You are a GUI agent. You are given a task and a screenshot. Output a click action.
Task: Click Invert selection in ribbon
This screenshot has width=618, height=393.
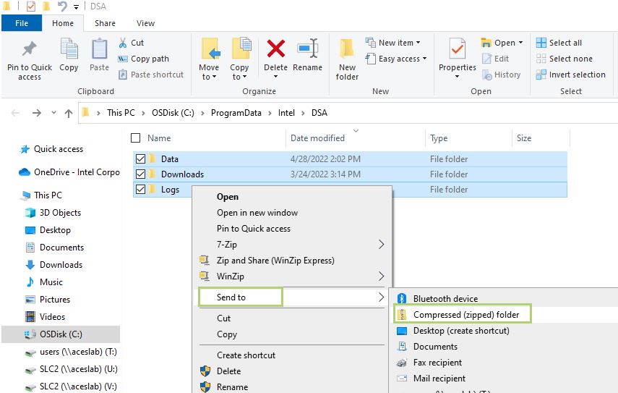click(571, 75)
